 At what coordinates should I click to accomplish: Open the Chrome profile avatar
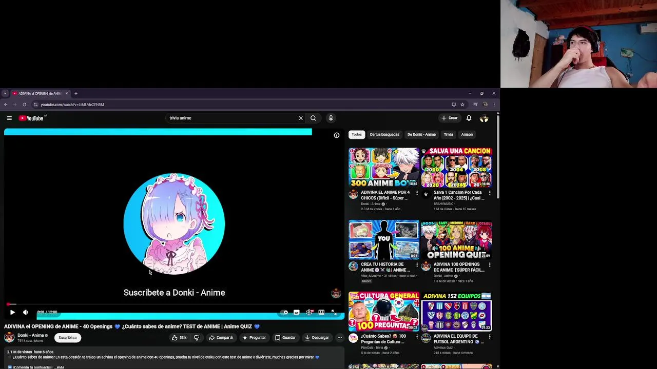485,105
